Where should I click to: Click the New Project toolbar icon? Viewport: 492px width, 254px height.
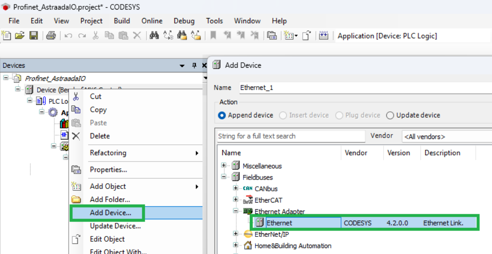[x=6, y=35]
